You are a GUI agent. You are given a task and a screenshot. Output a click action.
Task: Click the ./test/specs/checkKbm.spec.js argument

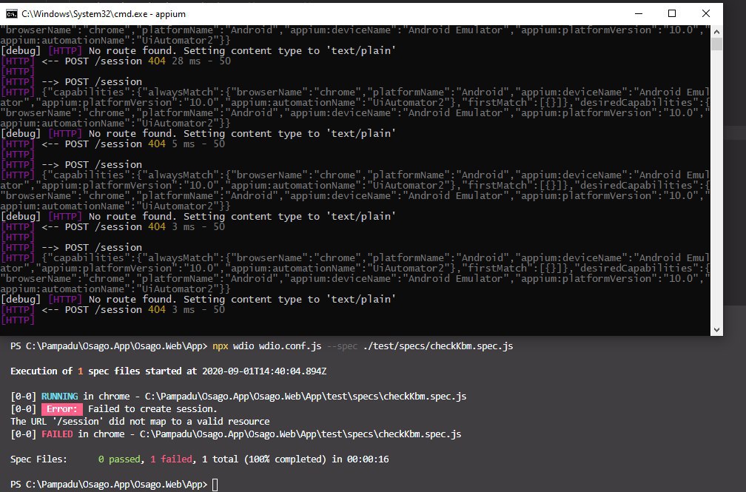tap(437, 346)
